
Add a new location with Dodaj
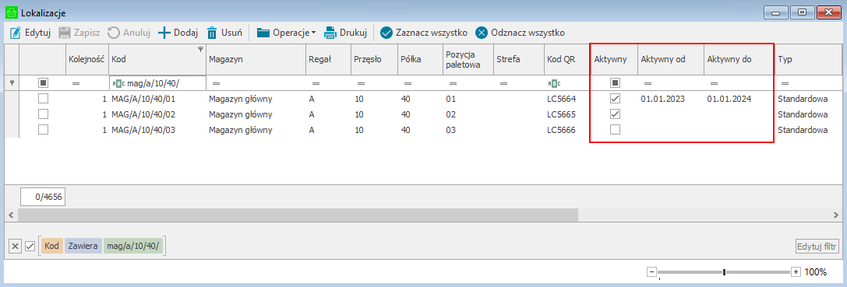(x=178, y=33)
